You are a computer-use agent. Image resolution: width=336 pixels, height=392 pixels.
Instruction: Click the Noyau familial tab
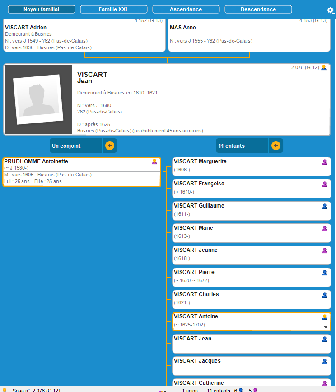tap(41, 9)
